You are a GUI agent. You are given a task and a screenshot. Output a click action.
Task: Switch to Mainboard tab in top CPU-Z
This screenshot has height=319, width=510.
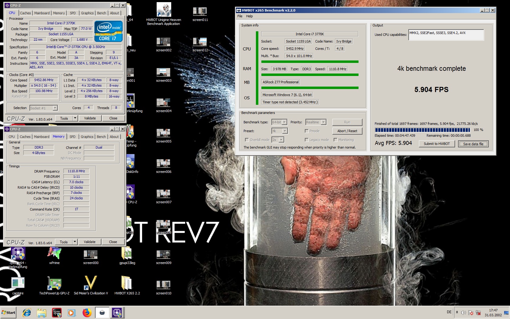(x=42, y=13)
